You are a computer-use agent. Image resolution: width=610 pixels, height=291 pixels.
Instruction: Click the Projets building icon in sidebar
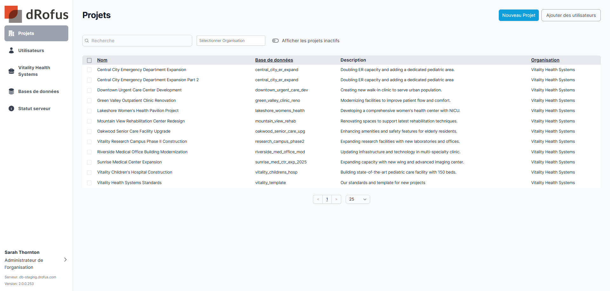tap(11, 33)
